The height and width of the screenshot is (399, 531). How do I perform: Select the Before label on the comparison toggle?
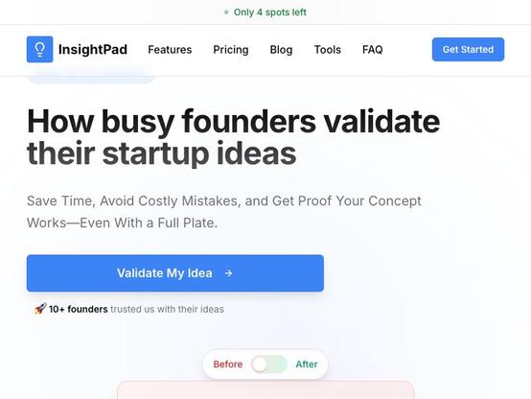tap(228, 364)
